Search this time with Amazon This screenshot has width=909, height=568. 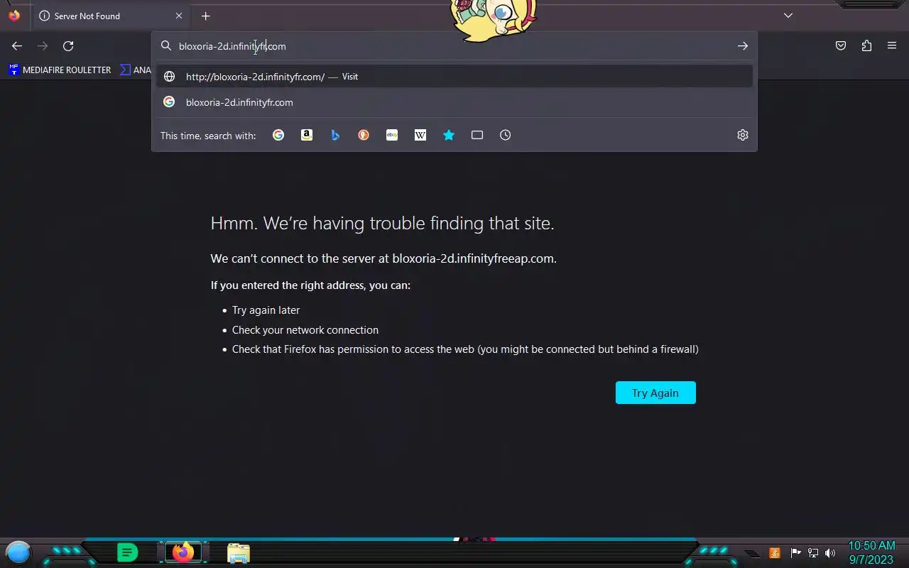click(307, 135)
